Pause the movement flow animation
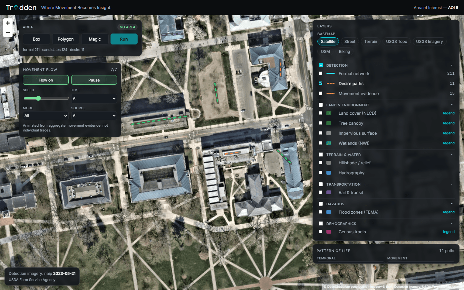The width and height of the screenshot is (464, 290). (x=94, y=80)
